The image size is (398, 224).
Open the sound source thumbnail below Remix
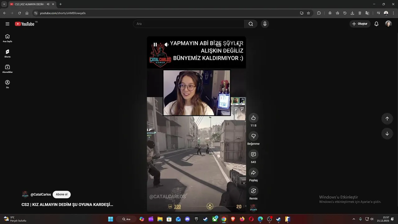pos(253,208)
